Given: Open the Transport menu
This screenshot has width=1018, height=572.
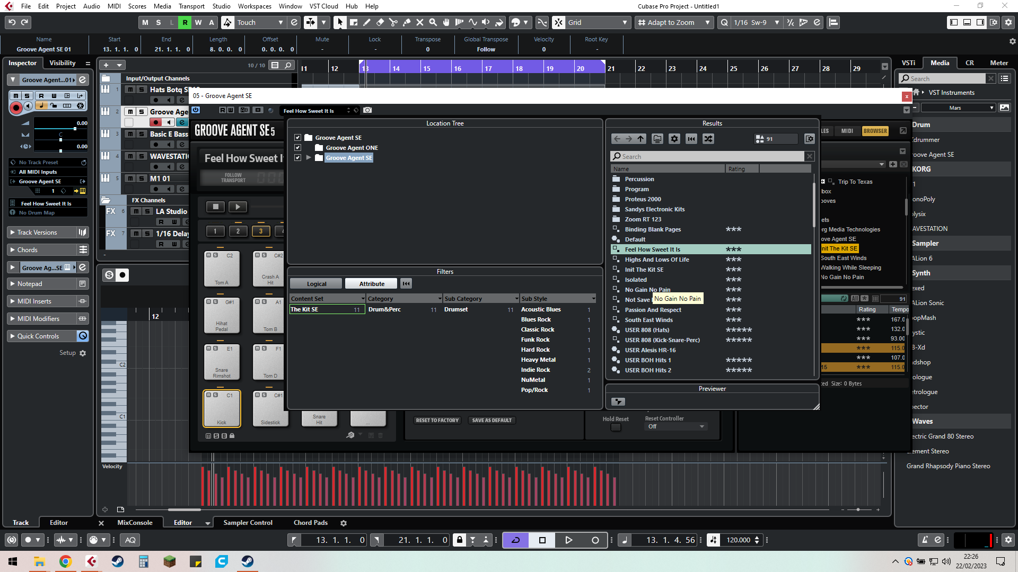Looking at the screenshot, I should (x=191, y=6).
